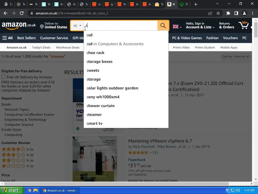
Task: Click the tab search chevron in title bar
Action: (217, 4)
